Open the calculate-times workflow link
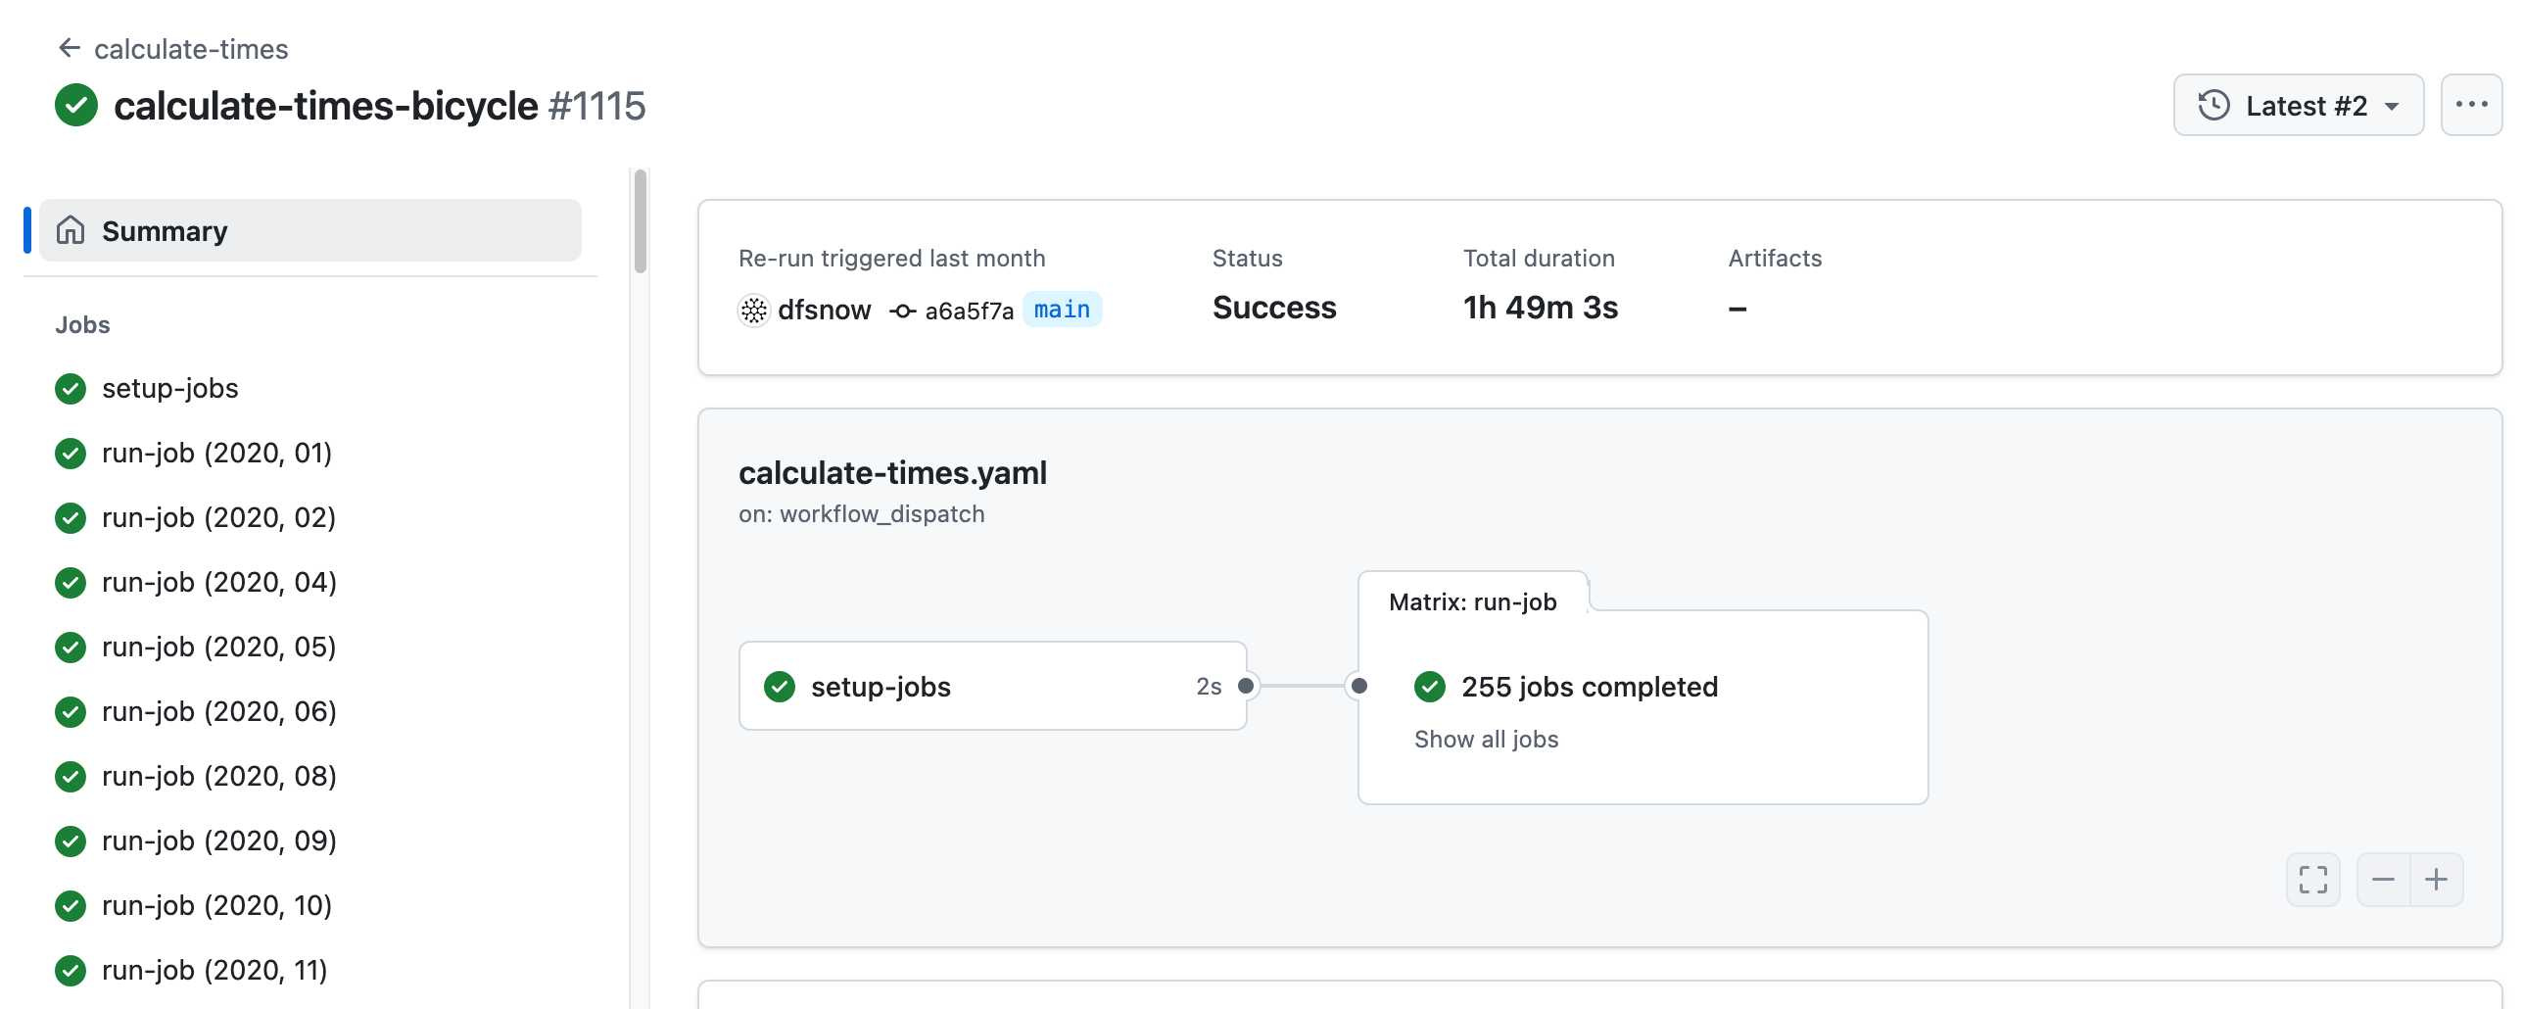This screenshot has width=2523, height=1009. (x=191, y=49)
